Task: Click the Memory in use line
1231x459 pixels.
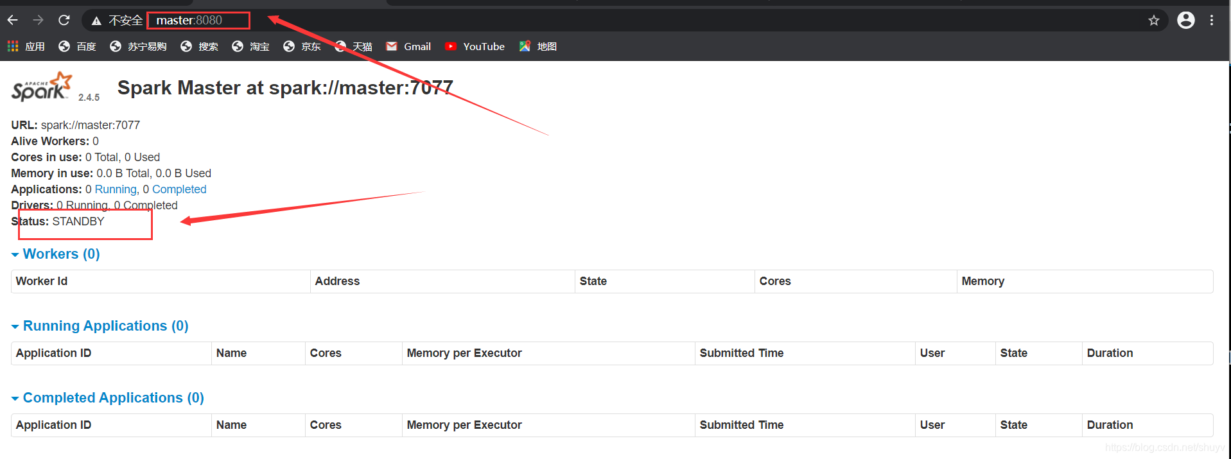Action: point(111,173)
